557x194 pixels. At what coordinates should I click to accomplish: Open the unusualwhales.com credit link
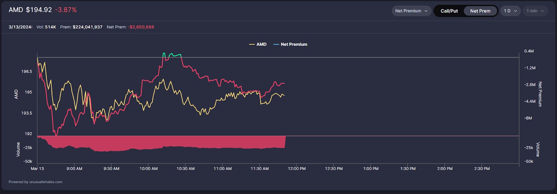46,182
